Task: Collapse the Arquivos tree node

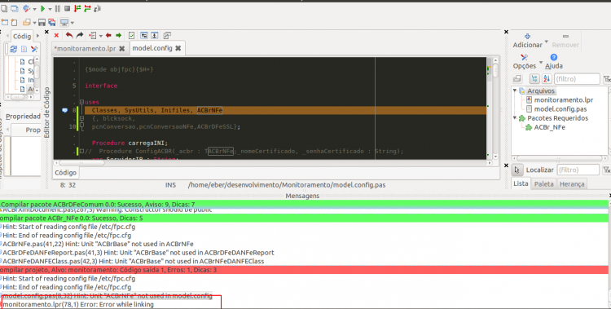Action: (515, 90)
